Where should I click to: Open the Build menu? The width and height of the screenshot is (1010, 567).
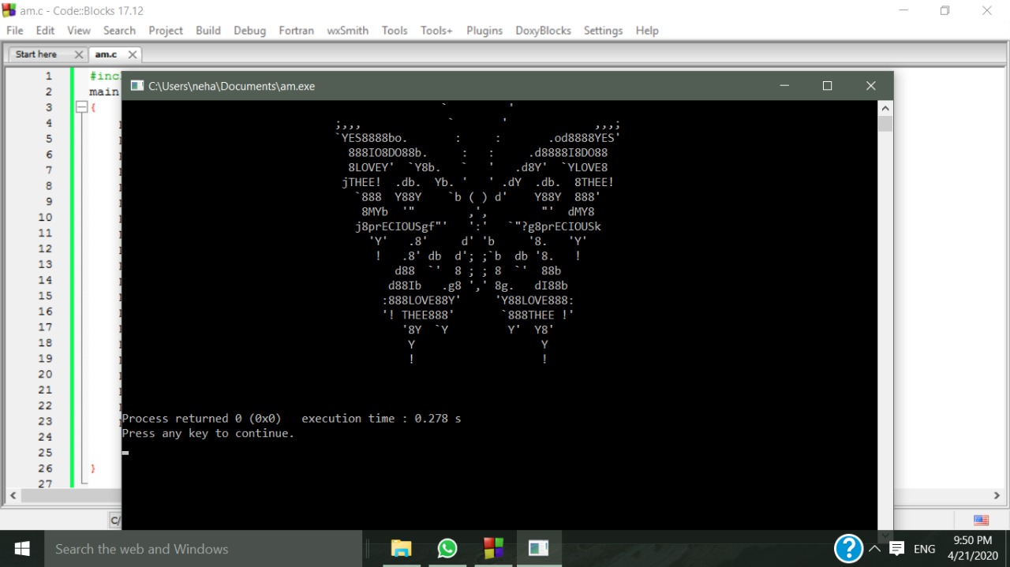(208, 31)
